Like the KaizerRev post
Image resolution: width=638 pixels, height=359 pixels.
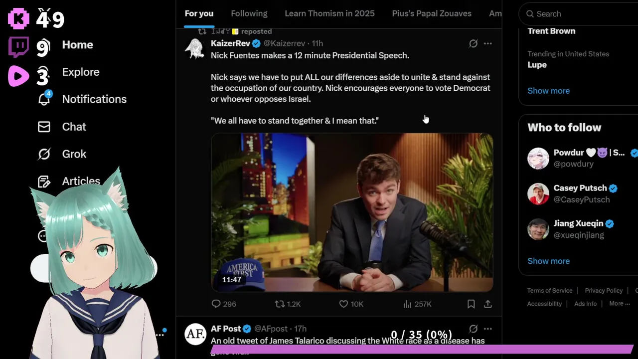(x=343, y=304)
